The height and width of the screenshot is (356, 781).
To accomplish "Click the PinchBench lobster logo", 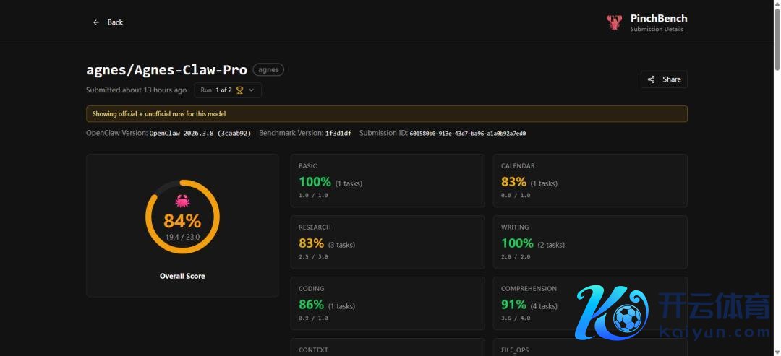I will pyautogui.click(x=614, y=22).
